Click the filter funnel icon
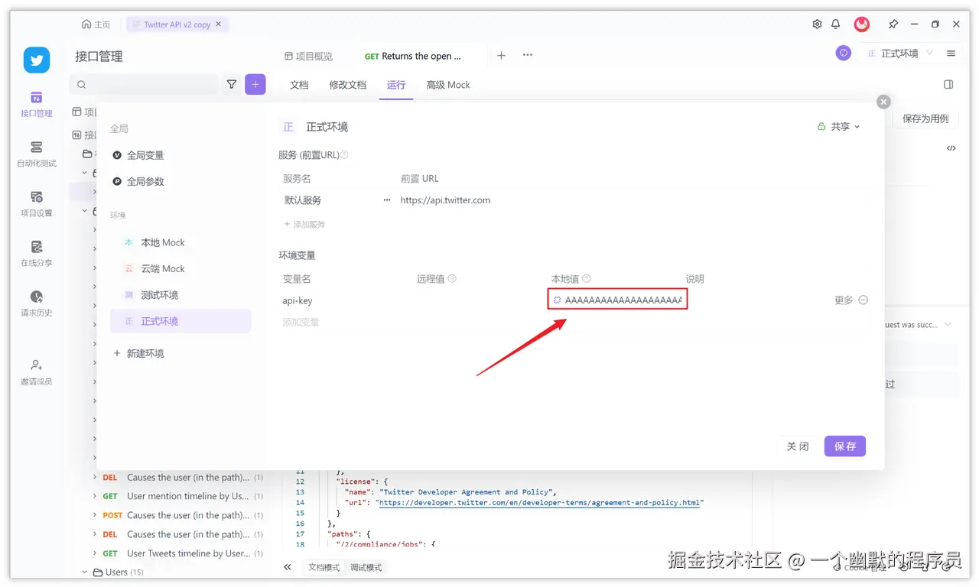The image size is (979, 587). coord(232,85)
